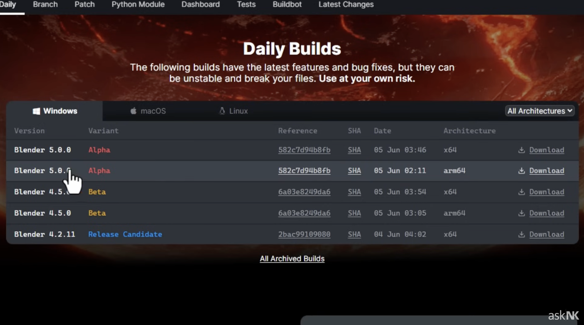584x325 pixels.
Task: Click the Linux penguin icon
Action: [222, 111]
